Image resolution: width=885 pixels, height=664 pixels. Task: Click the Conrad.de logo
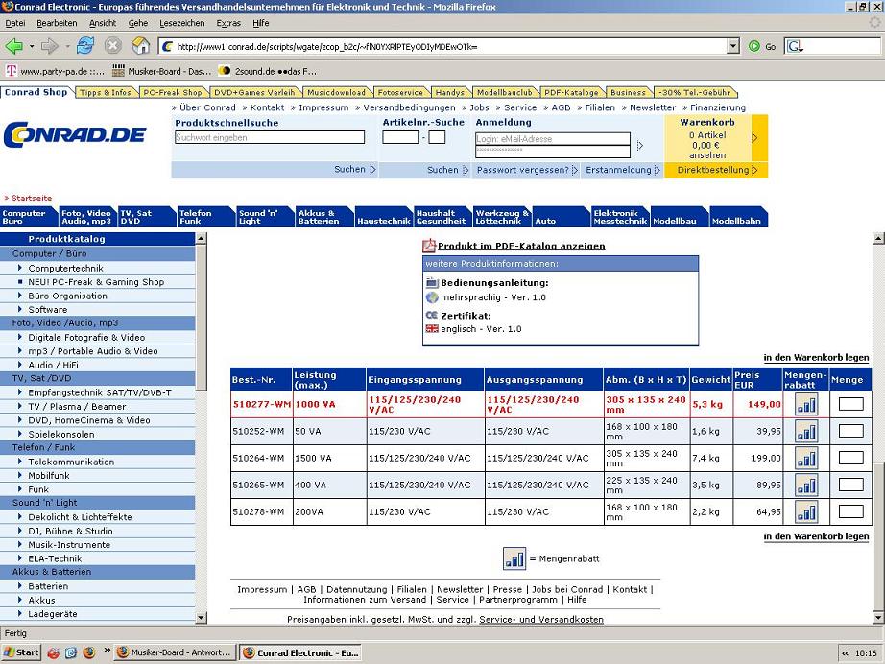pos(75,135)
